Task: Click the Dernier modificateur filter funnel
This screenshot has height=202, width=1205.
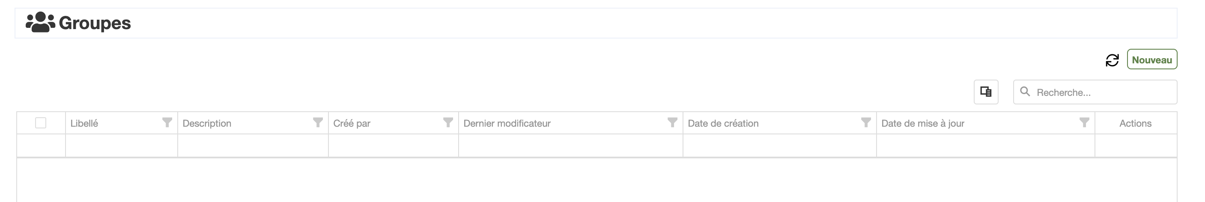Action: (672, 122)
